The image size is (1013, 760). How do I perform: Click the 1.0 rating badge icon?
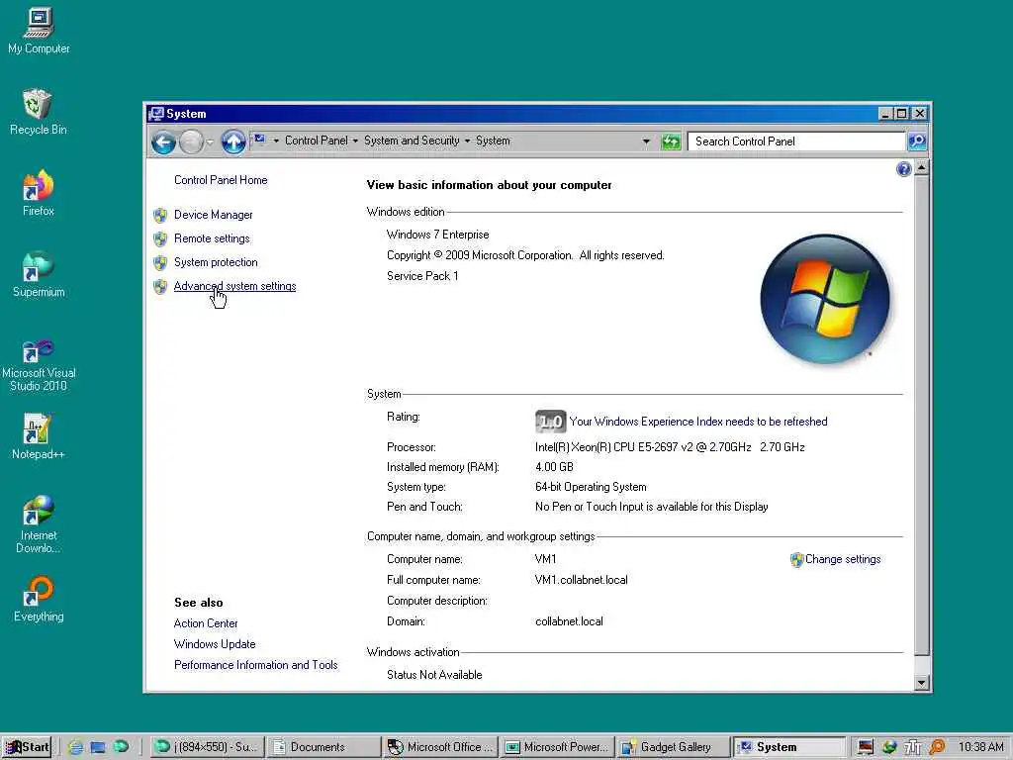click(x=550, y=422)
